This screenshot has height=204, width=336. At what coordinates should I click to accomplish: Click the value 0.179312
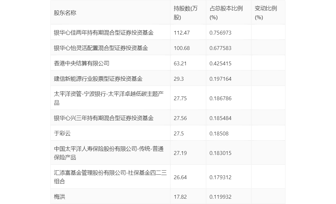[220, 177]
